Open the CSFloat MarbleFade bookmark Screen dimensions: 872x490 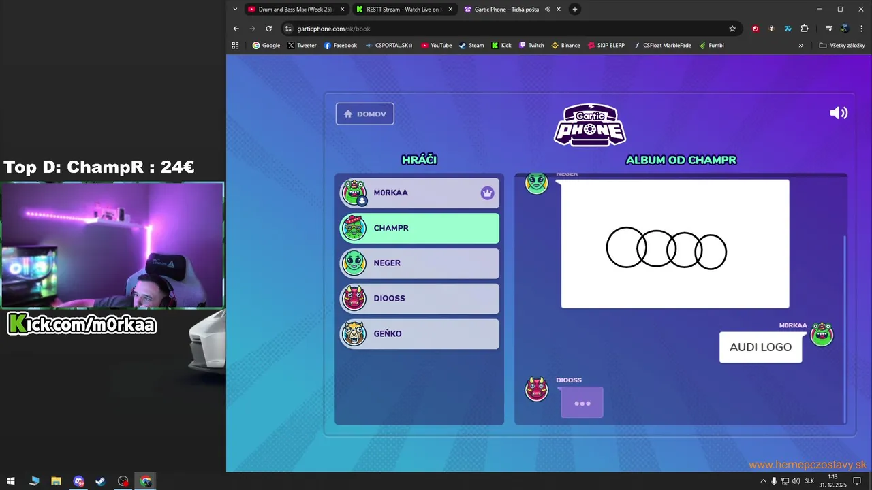pos(662,46)
